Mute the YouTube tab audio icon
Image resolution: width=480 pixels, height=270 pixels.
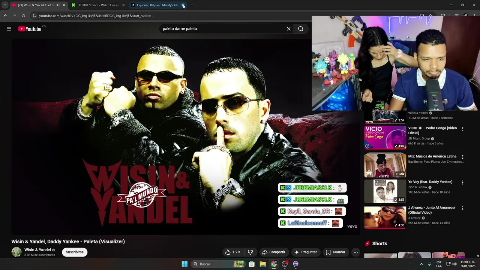point(58,5)
